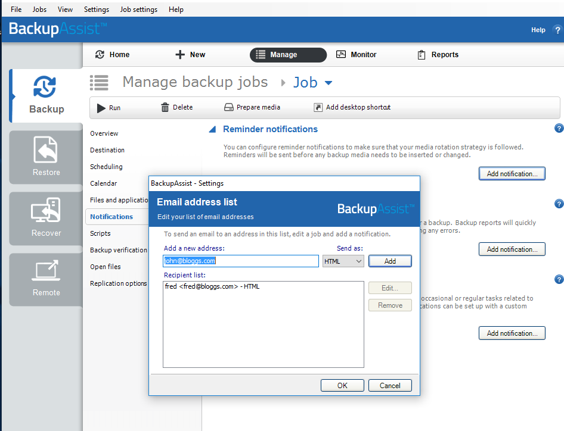Click Cancel in Email address list dialog
Viewport: 564px width, 431px height.
pyautogui.click(x=390, y=385)
